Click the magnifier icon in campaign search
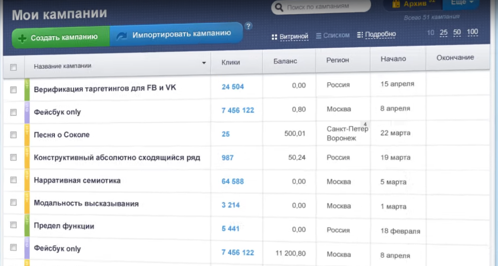 pos(279,7)
